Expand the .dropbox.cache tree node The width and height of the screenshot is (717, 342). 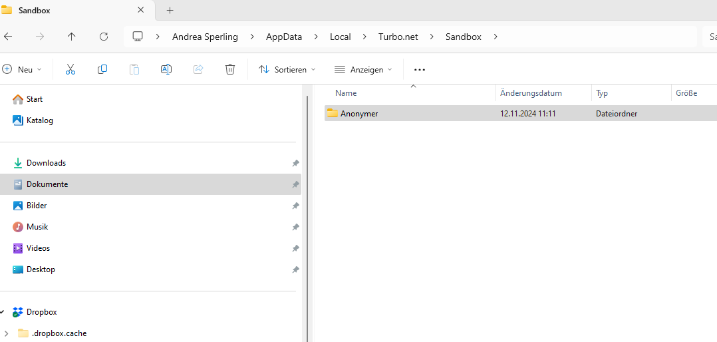pos(7,333)
